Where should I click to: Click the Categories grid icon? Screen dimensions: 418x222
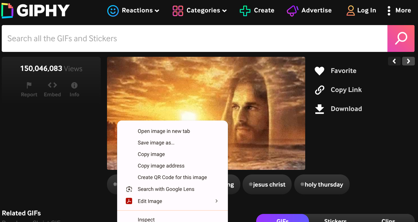178,11
